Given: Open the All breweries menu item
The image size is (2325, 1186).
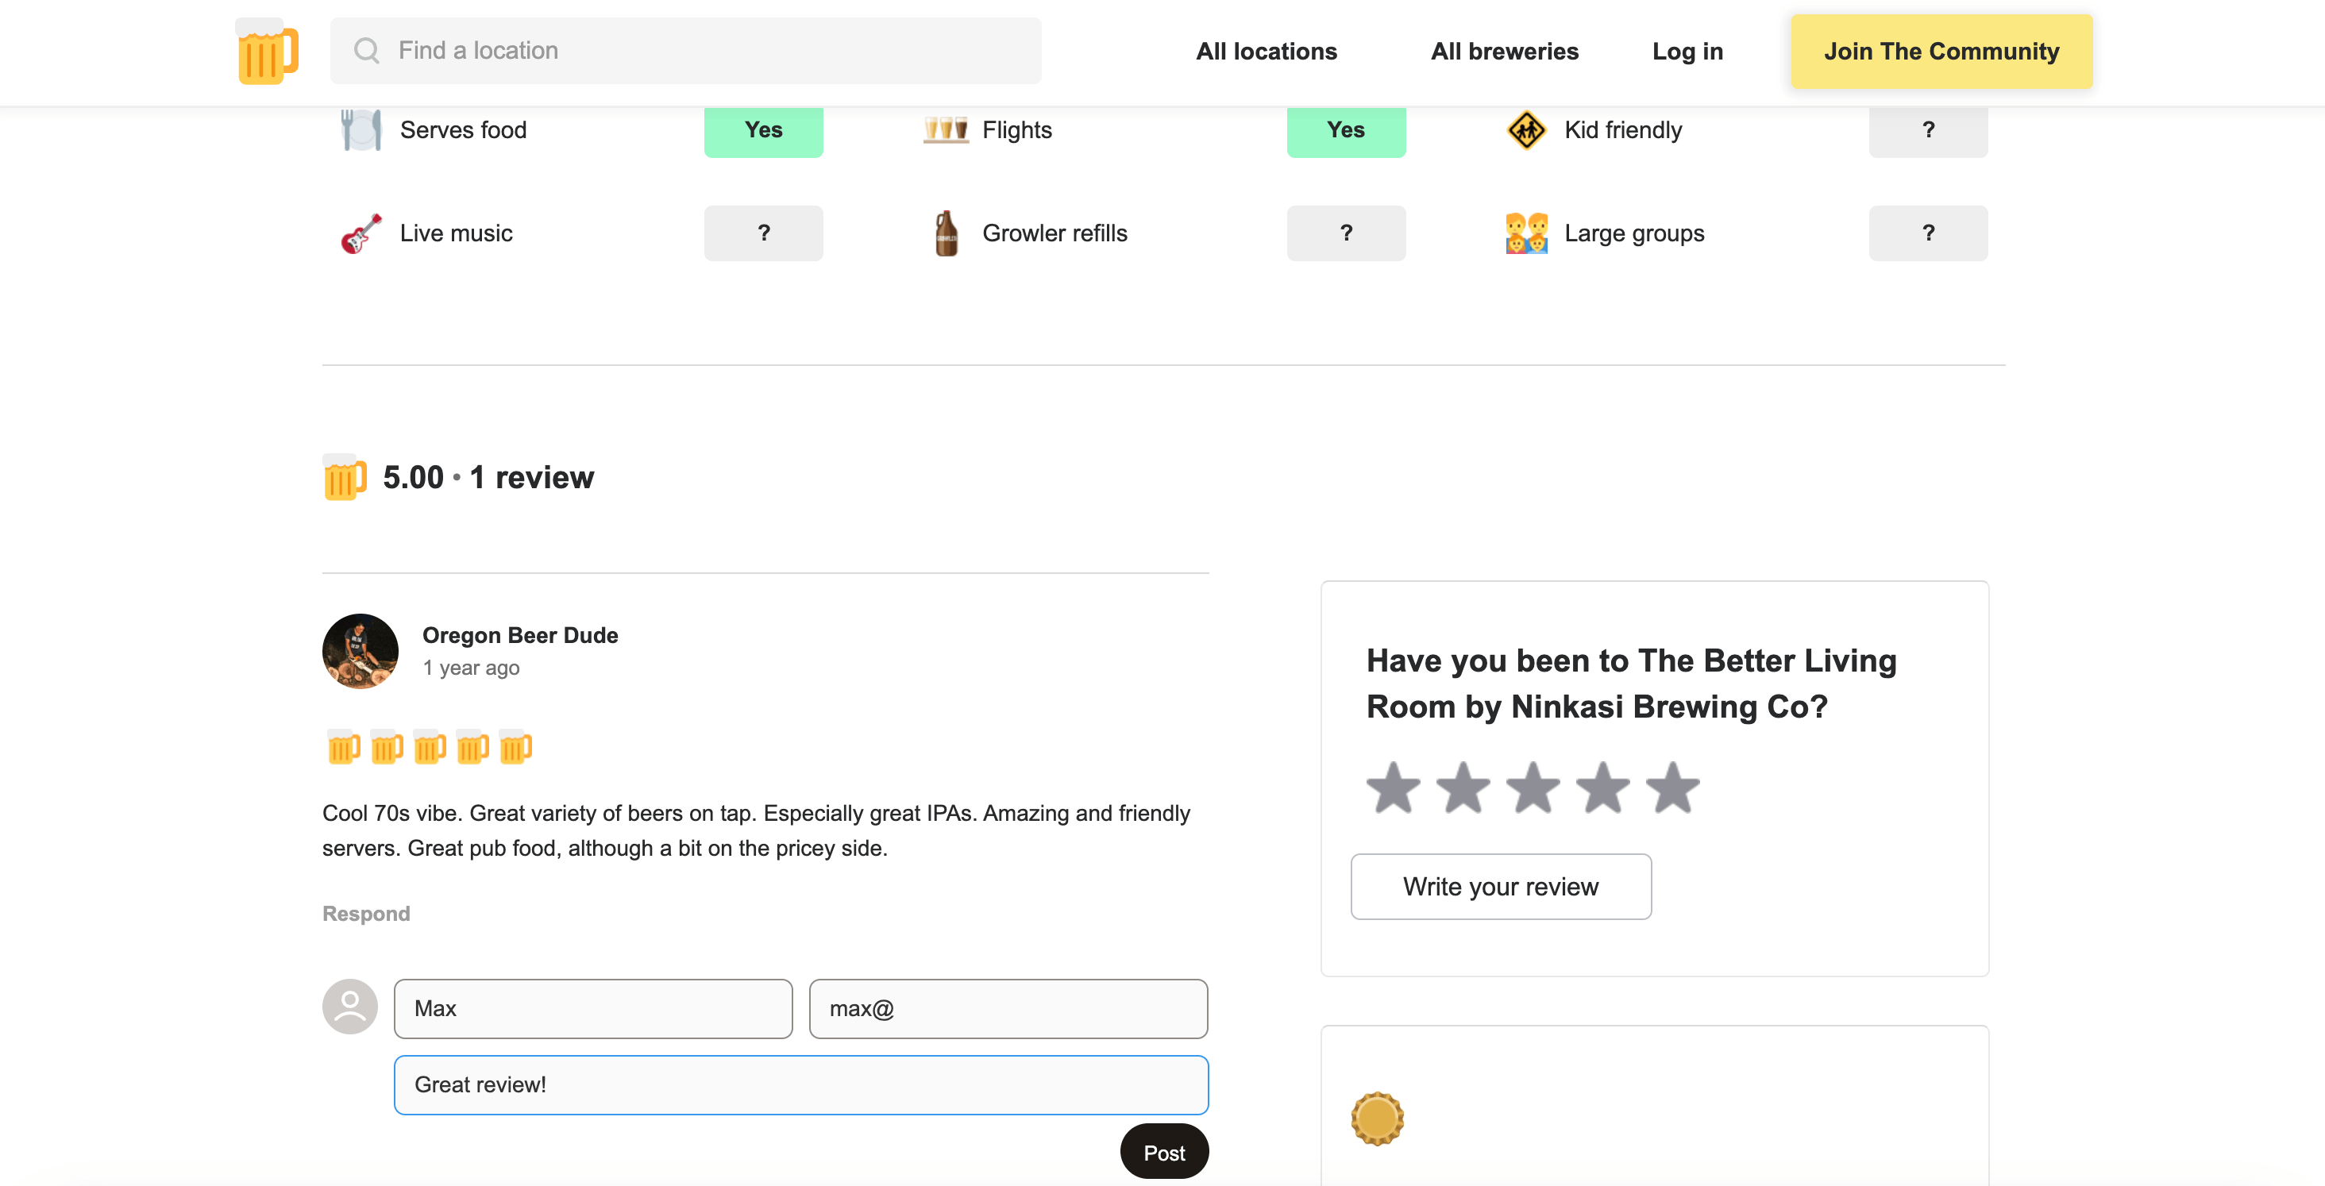Looking at the screenshot, I should [x=1504, y=52].
